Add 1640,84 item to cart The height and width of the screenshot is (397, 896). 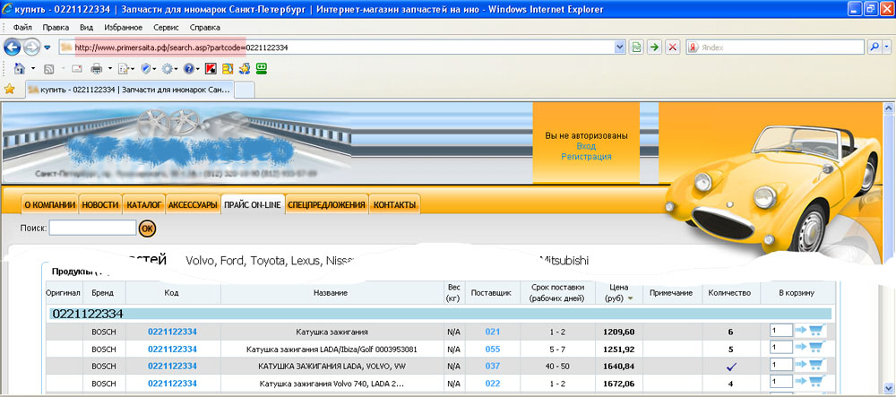tap(811, 365)
